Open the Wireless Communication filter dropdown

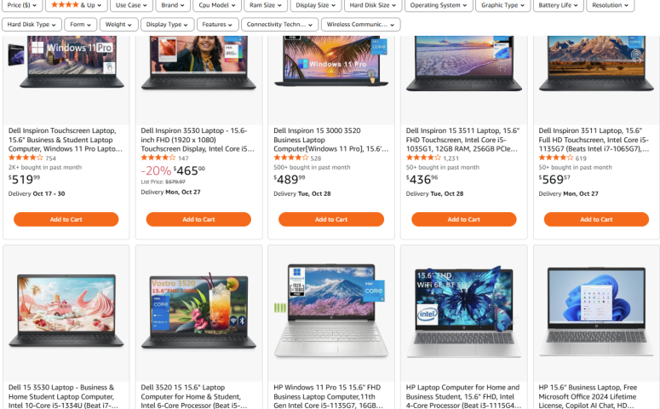tap(360, 25)
